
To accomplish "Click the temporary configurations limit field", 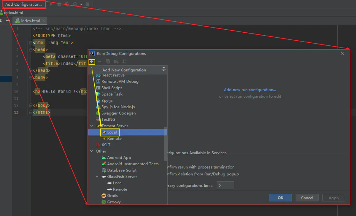I will pos(225,185).
